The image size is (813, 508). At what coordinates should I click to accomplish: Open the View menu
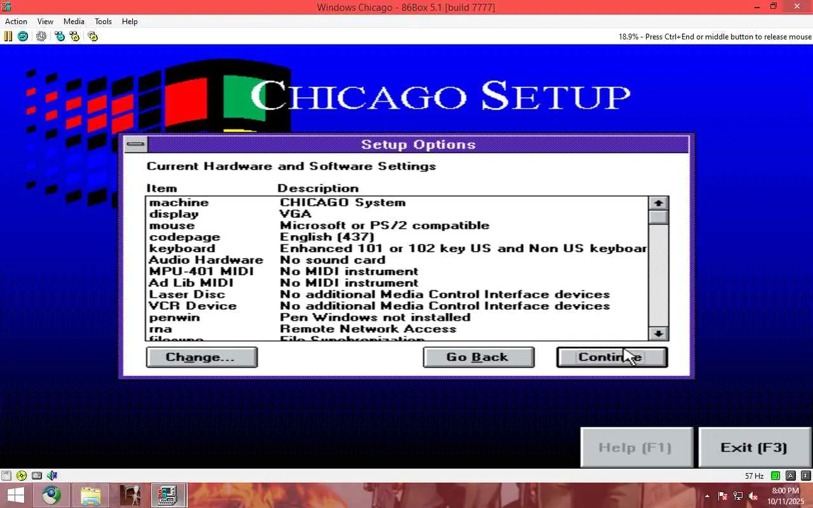coord(45,21)
